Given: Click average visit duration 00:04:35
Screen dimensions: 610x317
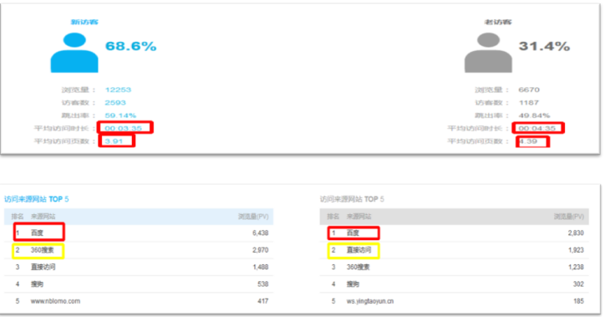Looking at the screenshot, I should 536,128.
